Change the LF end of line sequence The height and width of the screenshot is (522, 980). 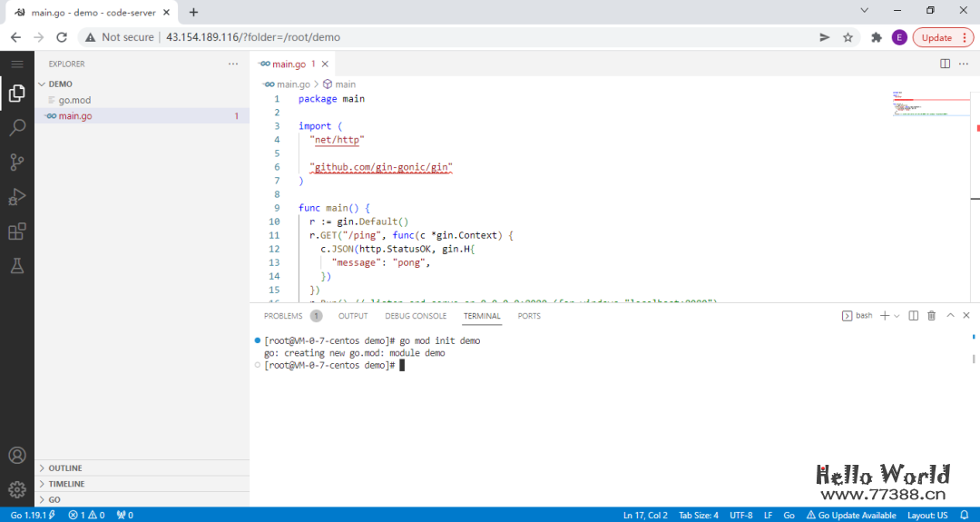[768, 515]
